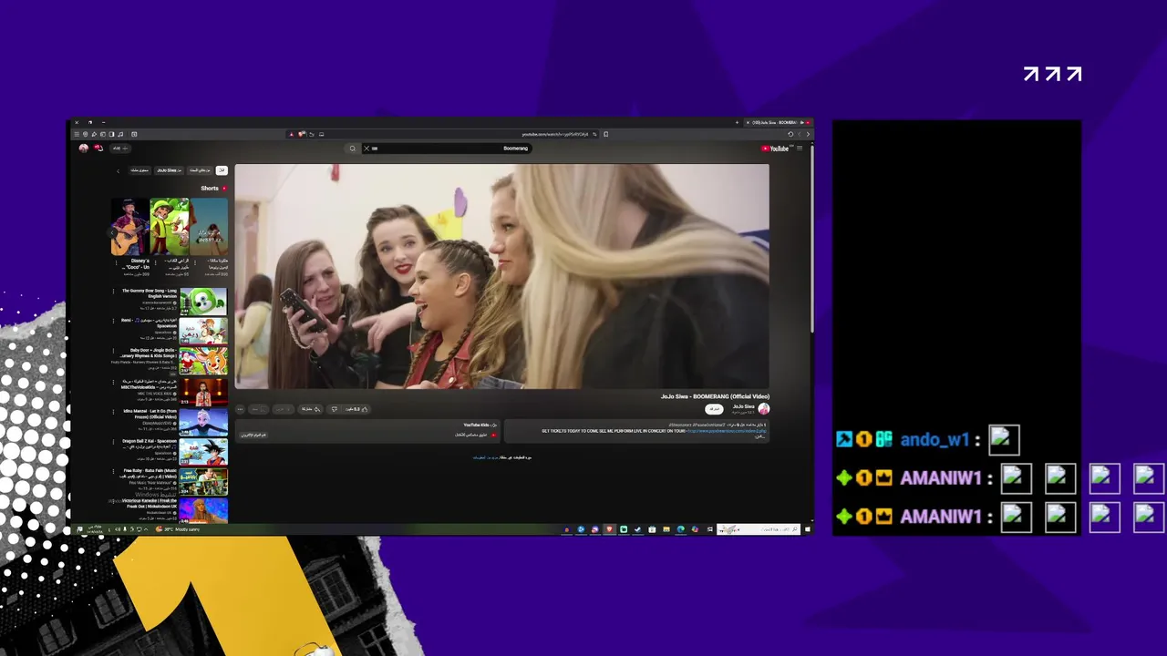Image resolution: width=1167 pixels, height=656 pixels.
Task: Click the Share button under the video
Action: point(310,409)
